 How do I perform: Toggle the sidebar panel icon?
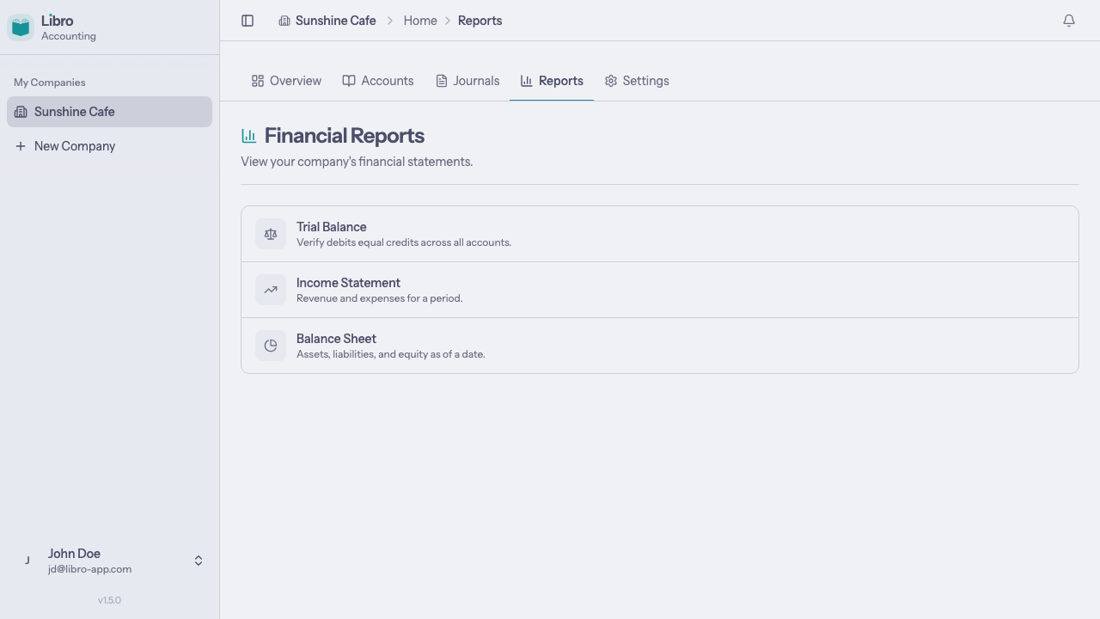pyautogui.click(x=247, y=20)
